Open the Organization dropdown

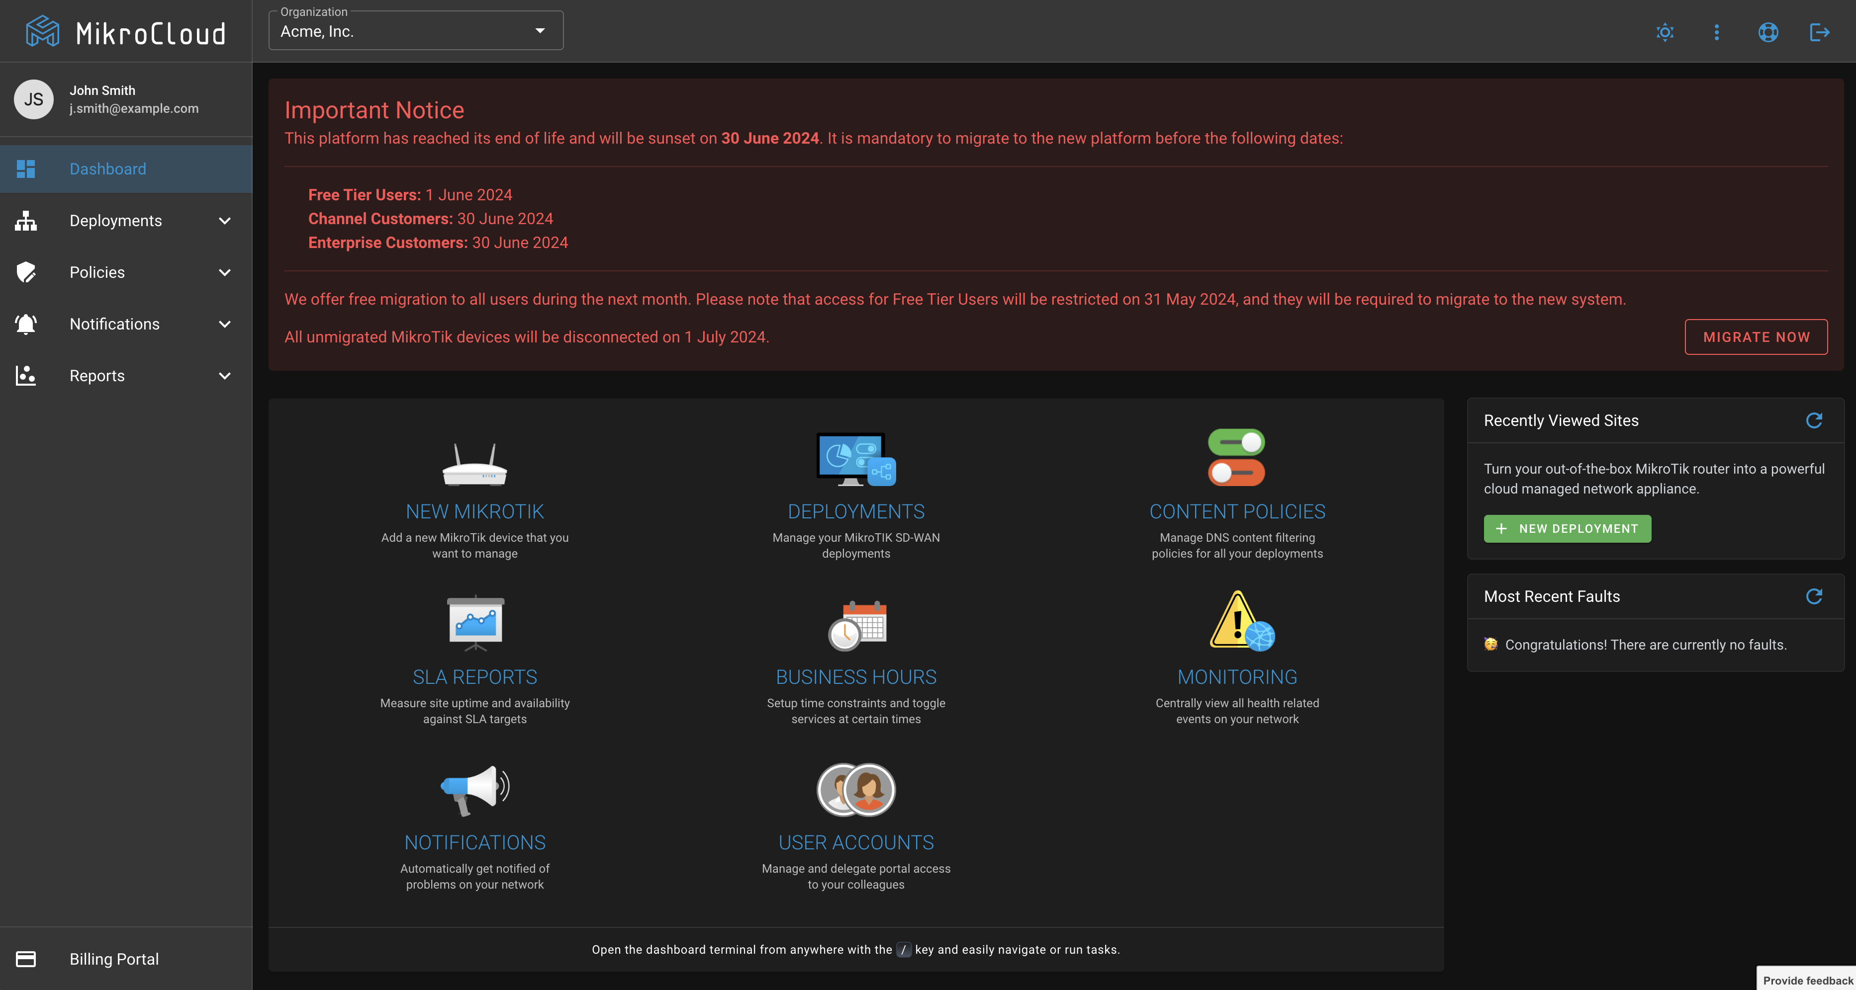click(x=416, y=31)
